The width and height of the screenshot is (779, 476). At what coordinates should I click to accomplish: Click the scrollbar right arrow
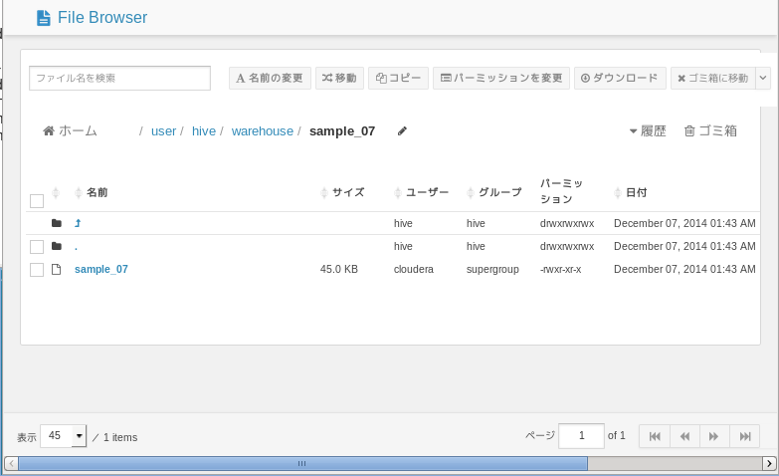tap(769, 464)
